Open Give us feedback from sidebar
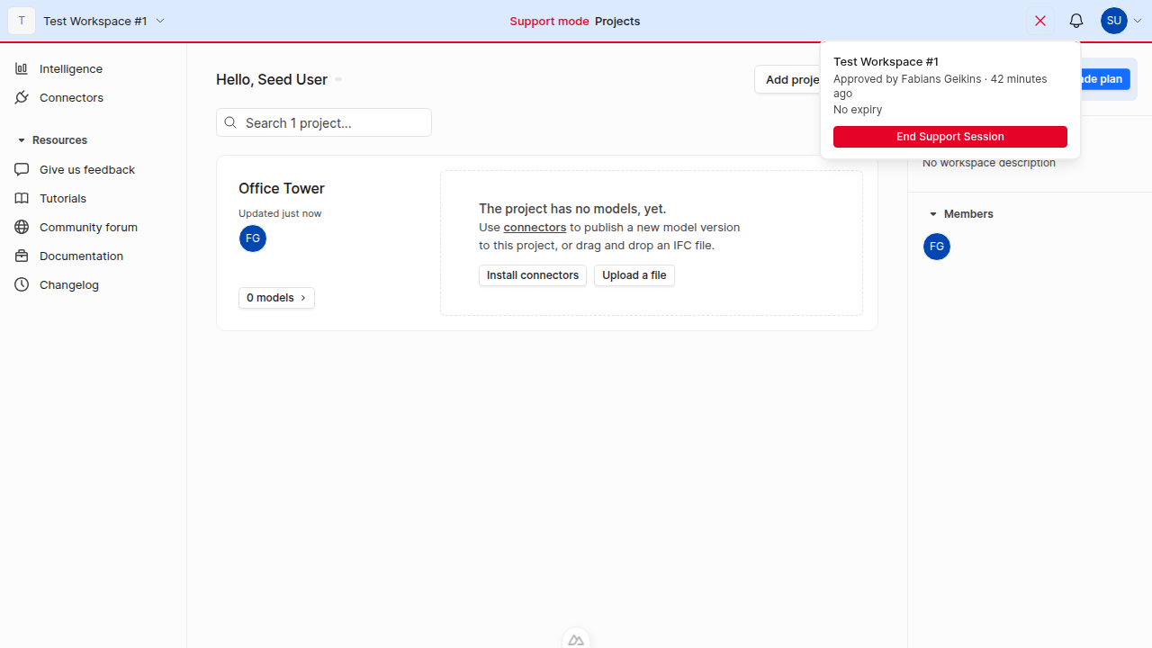 coord(21,169)
